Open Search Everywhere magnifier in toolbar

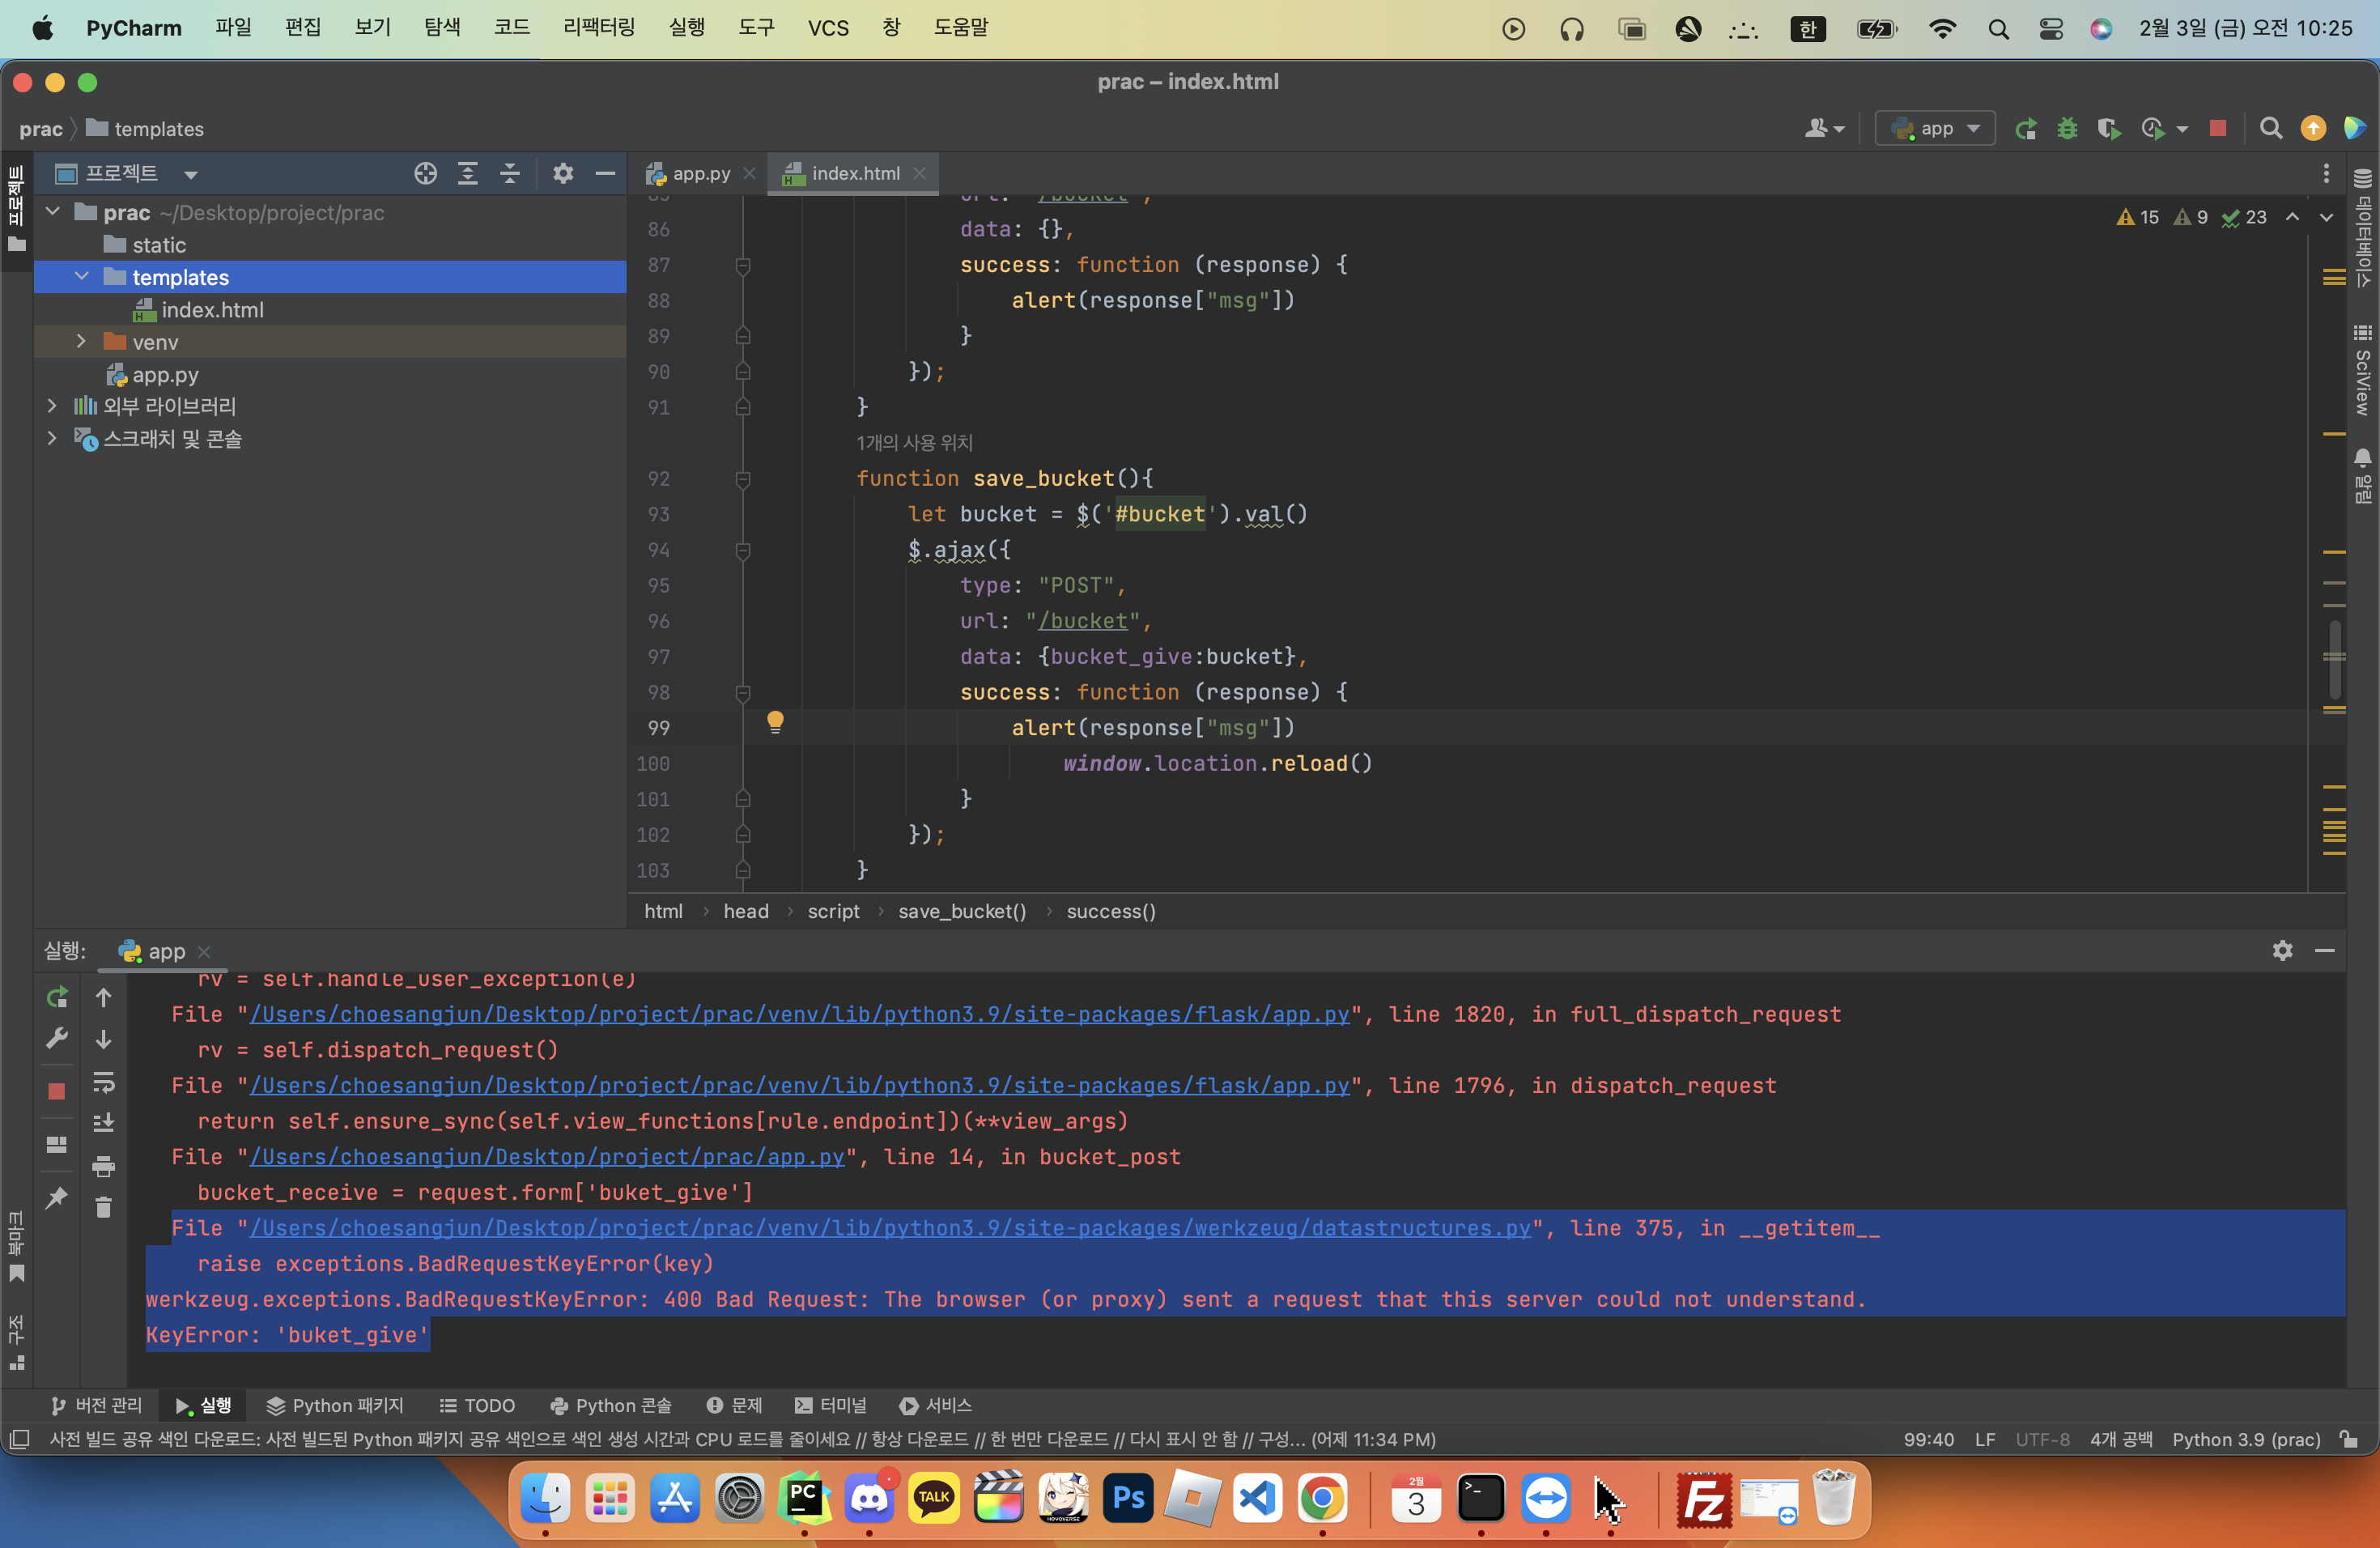(x=2271, y=129)
